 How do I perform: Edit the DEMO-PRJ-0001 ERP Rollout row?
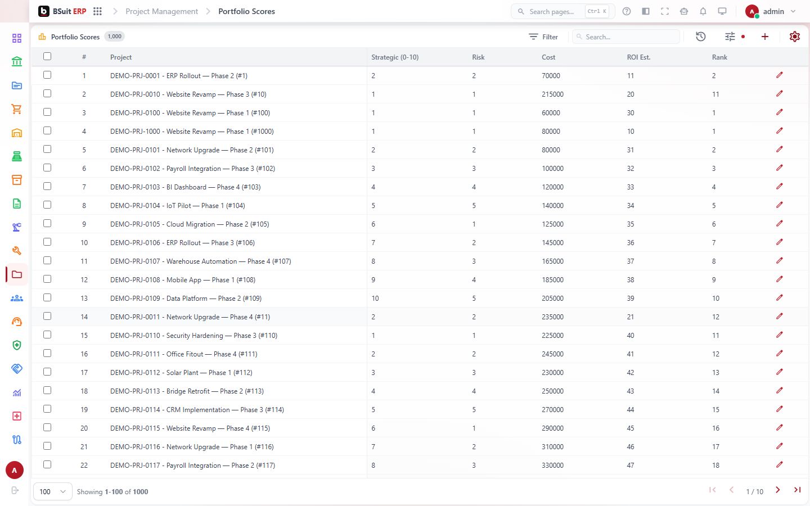[780, 75]
